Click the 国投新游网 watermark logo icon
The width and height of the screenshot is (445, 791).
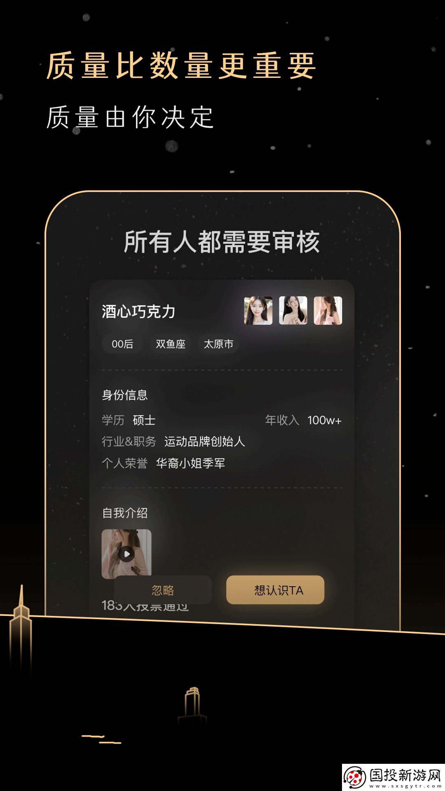(x=355, y=777)
